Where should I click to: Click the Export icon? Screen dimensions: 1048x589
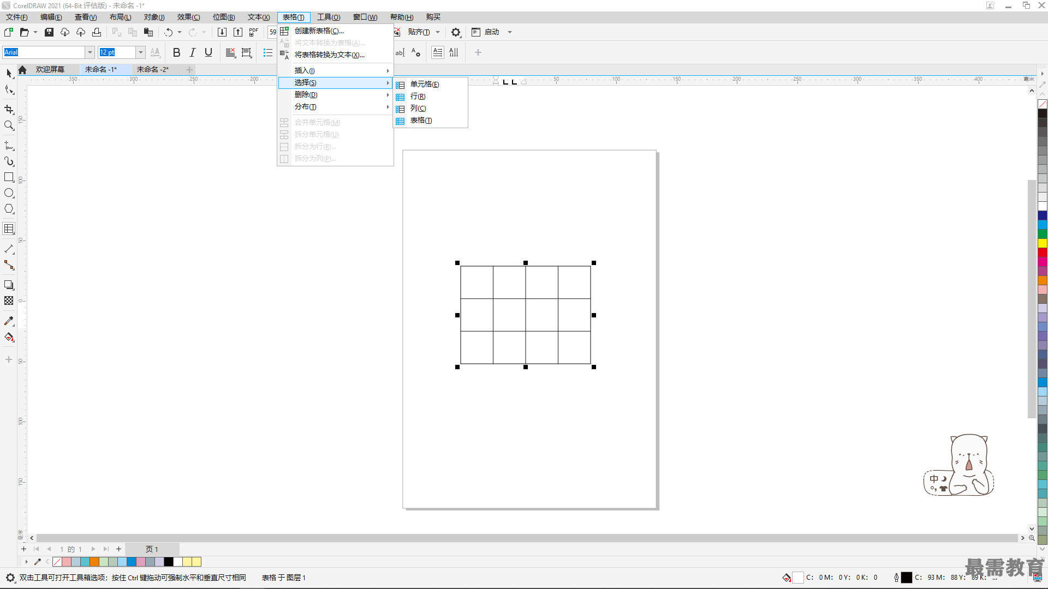click(x=238, y=32)
